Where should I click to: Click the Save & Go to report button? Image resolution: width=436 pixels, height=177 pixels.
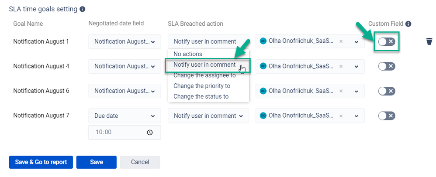(41, 162)
